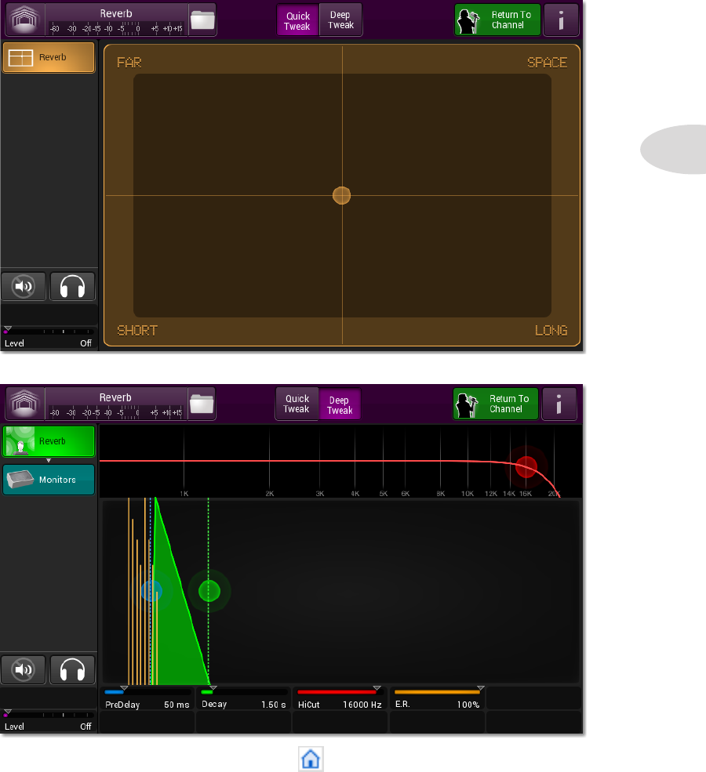The width and height of the screenshot is (706, 772).
Task: Click the home icon below the panels
Action: click(x=311, y=759)
